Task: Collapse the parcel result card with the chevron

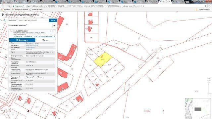Action: (55, 31)
